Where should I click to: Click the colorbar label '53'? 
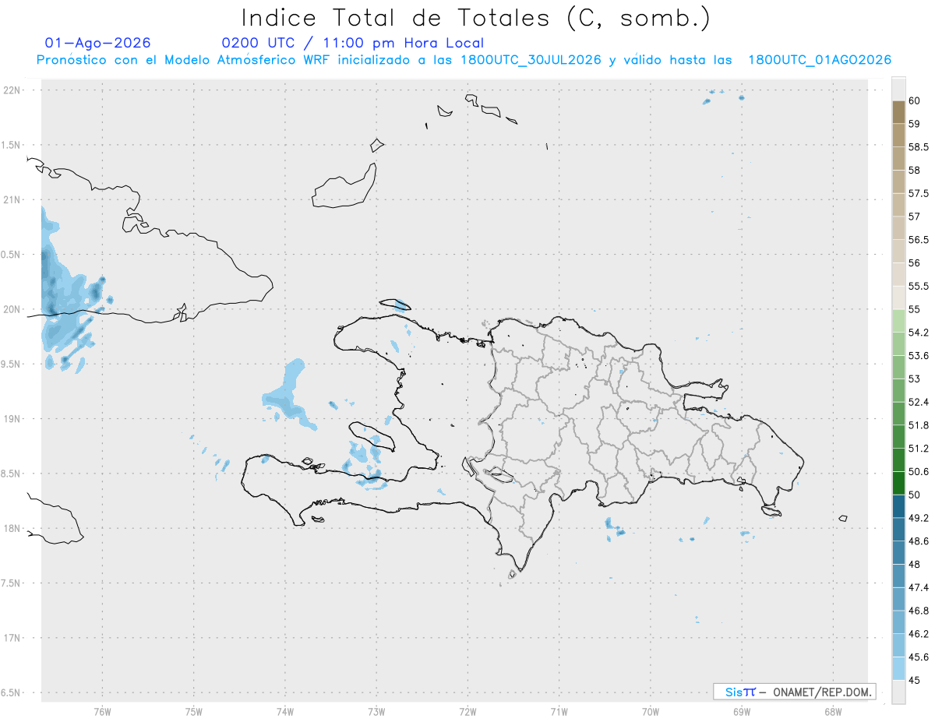(x=915, y=379)
